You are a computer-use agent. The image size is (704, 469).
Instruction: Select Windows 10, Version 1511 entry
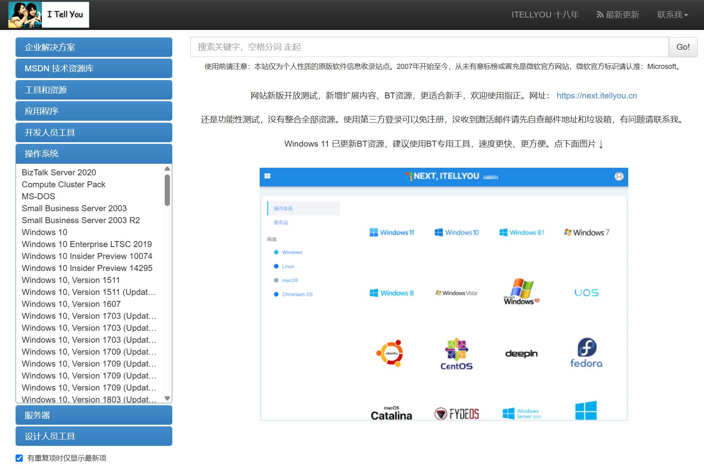(x=71, y=280)
